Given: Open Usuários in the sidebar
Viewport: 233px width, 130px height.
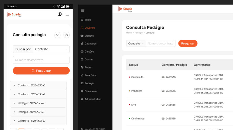Looking at the screenshot, I should [89, 28].
